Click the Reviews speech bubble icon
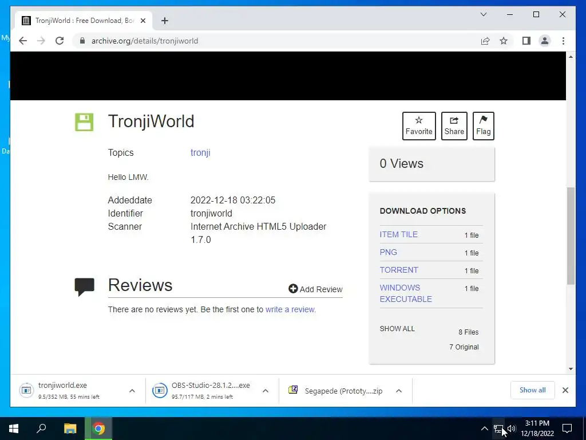 click(x=85, y=286)
